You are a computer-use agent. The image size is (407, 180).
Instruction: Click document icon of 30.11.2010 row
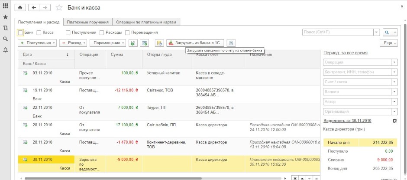(25, 160)
